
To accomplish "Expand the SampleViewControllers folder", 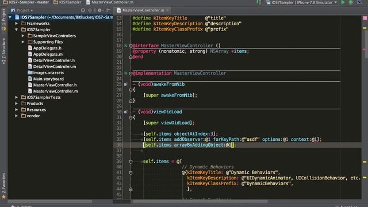I will [x=23, y=36].
